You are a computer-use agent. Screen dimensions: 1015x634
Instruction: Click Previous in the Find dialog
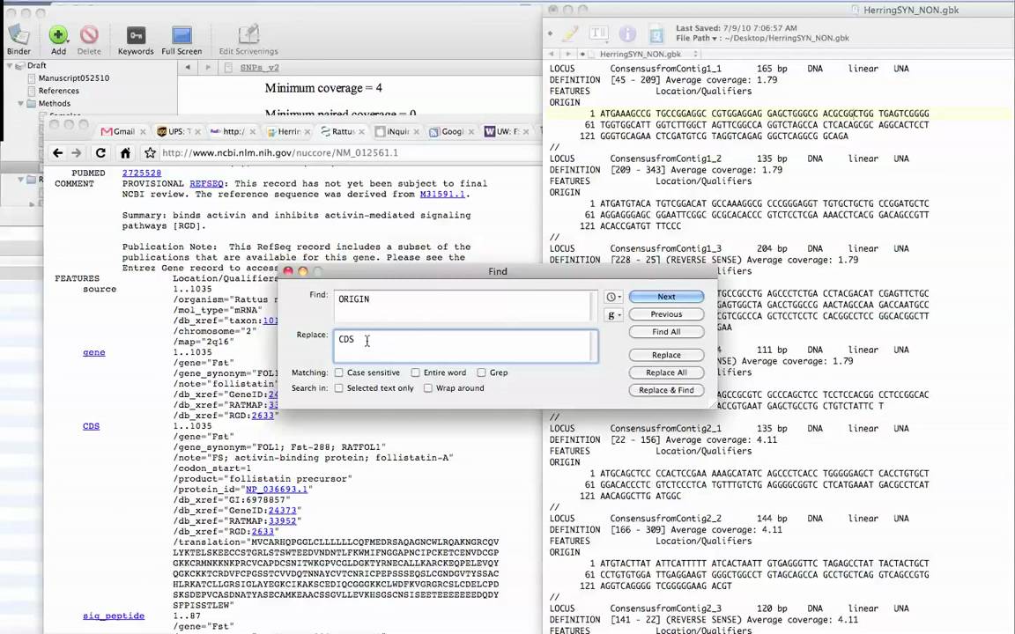[x=666, y=314]
